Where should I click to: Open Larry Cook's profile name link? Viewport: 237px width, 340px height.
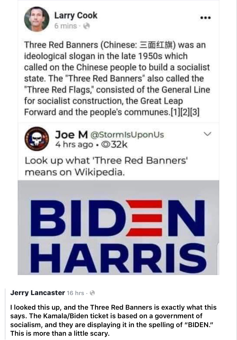[x=76, y=15]
